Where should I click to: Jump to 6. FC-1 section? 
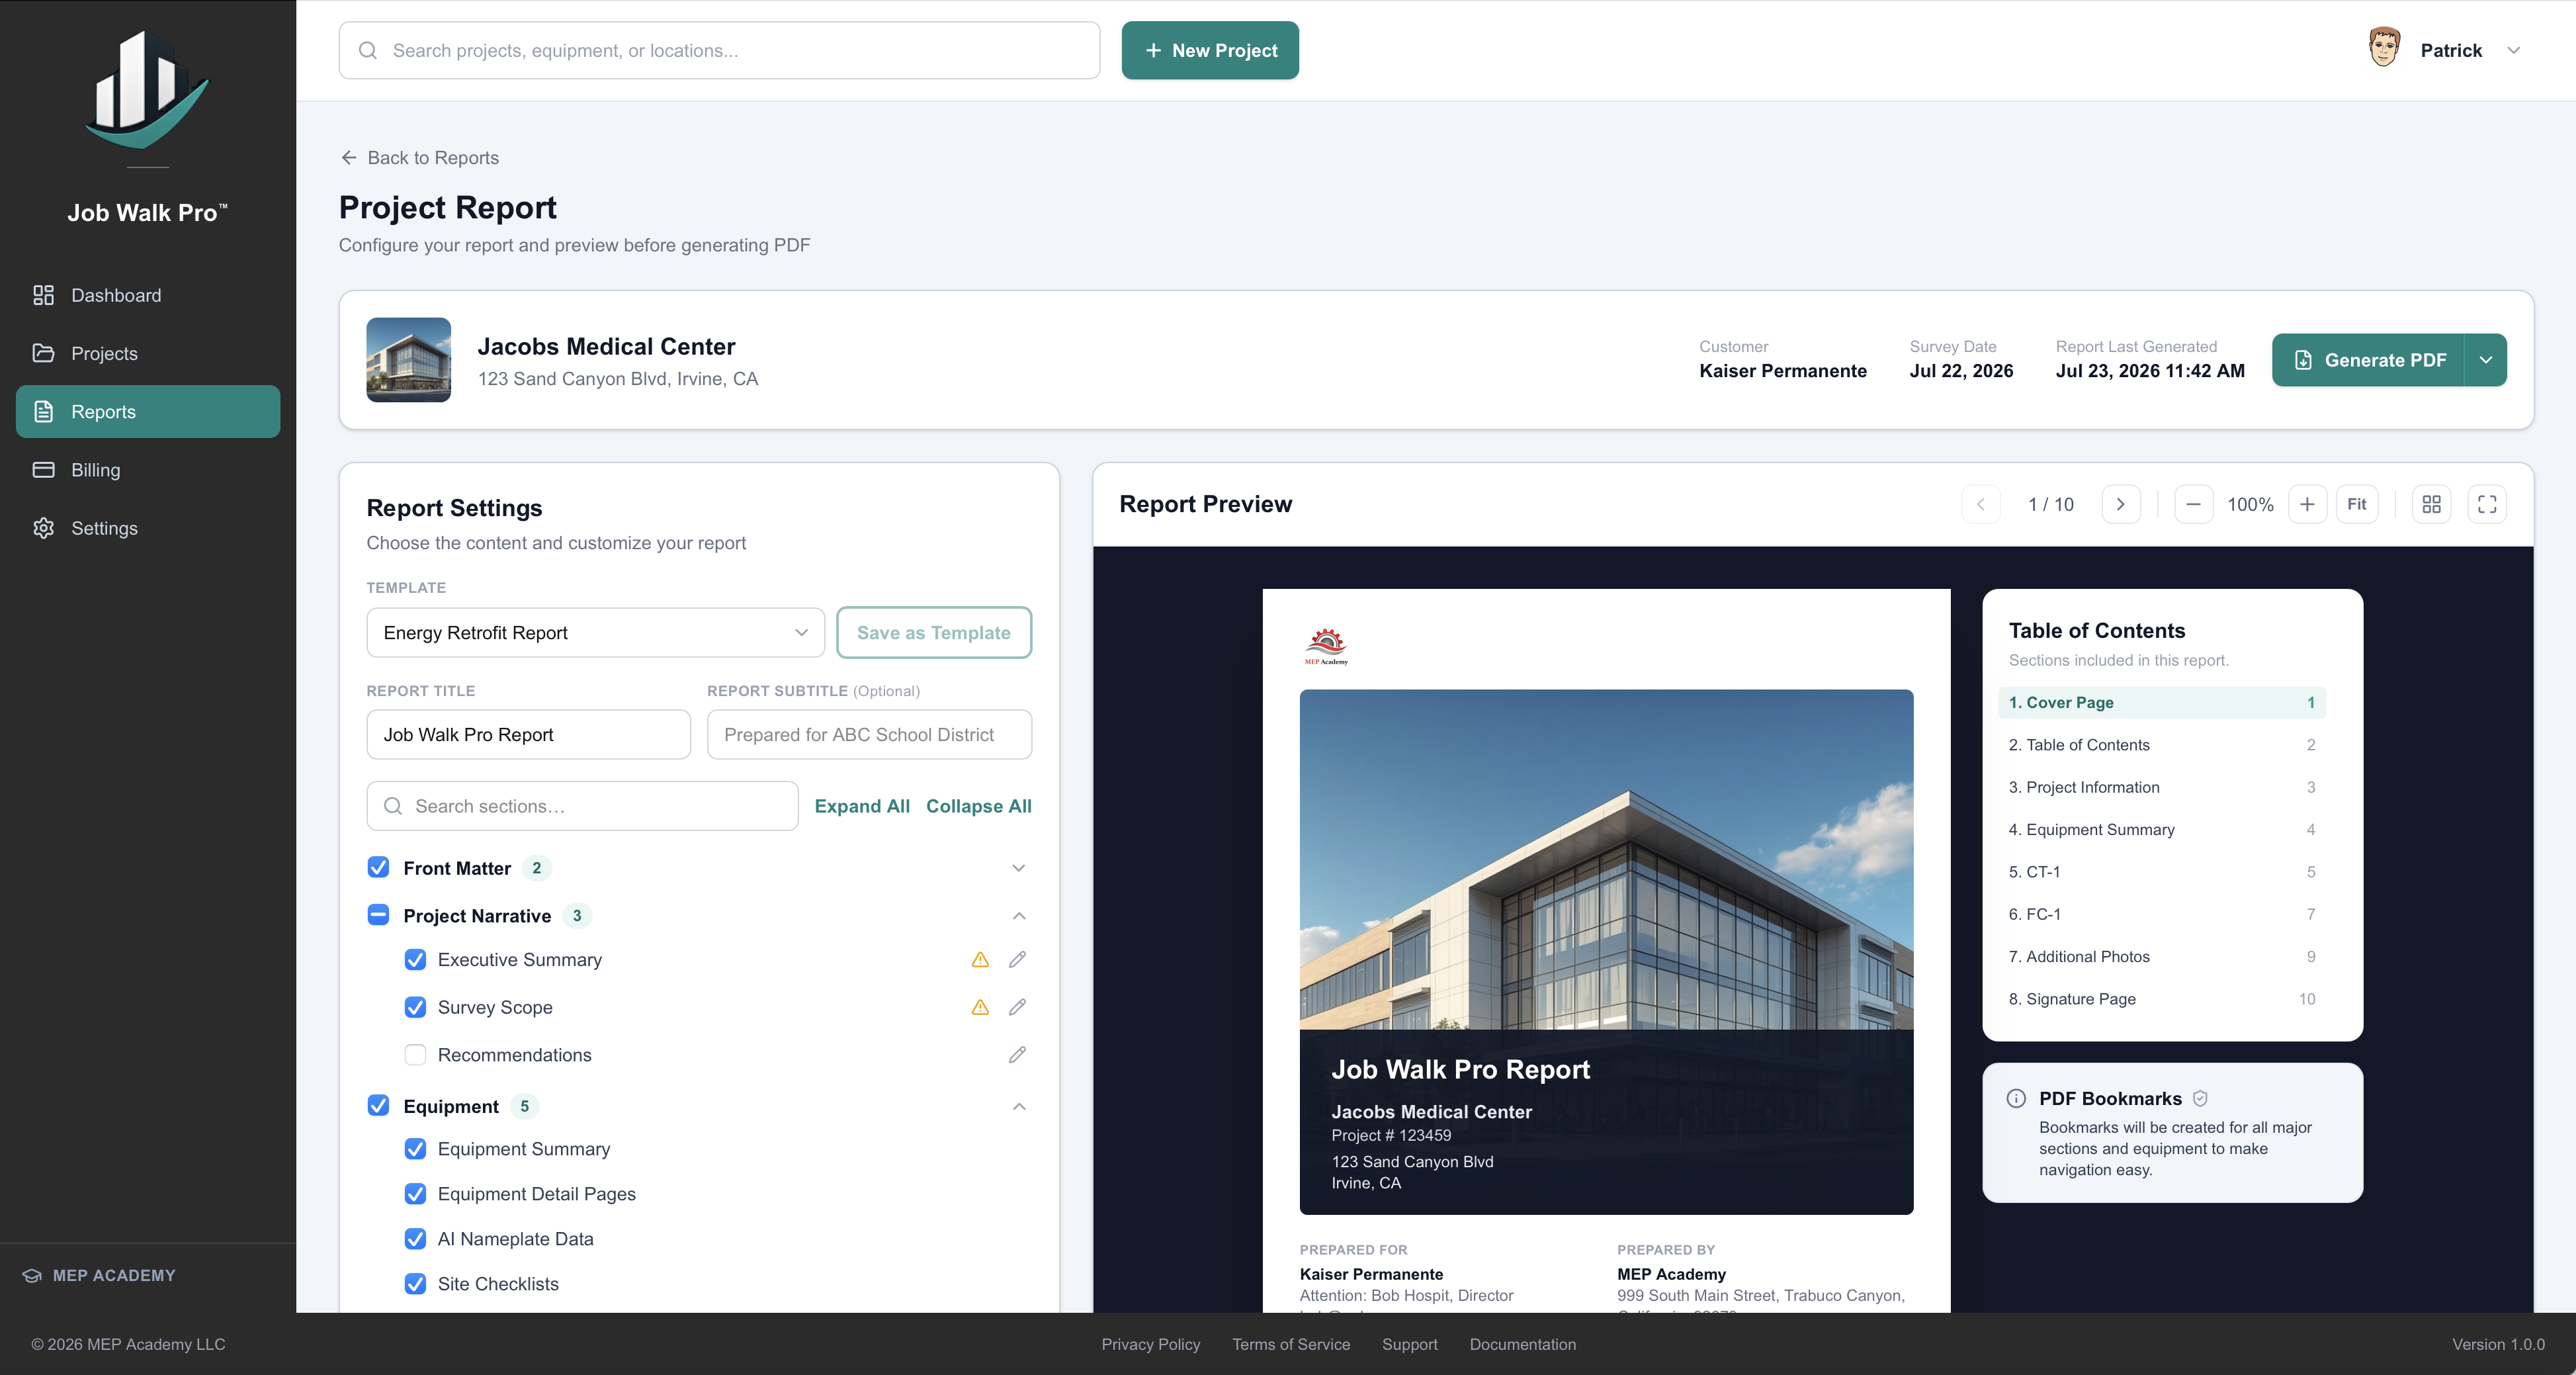click(2162, 914)
